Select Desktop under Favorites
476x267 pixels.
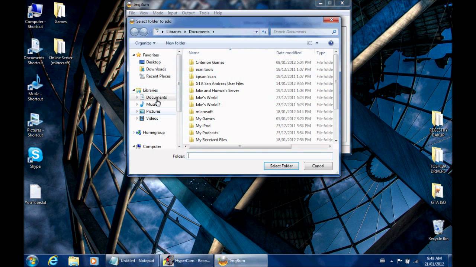pyautogui.click(x=153, y=62)
